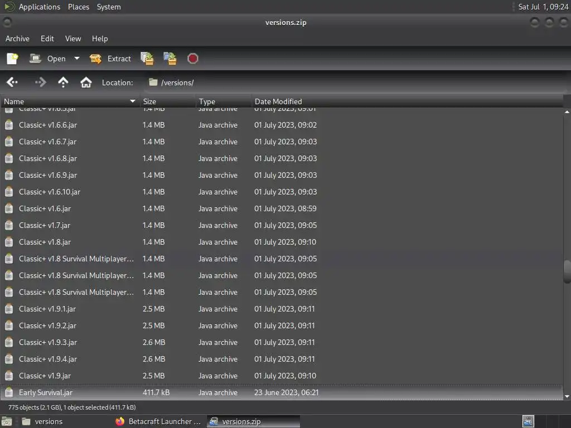Open the Applications menu in top panel

[x=40, y=7]
